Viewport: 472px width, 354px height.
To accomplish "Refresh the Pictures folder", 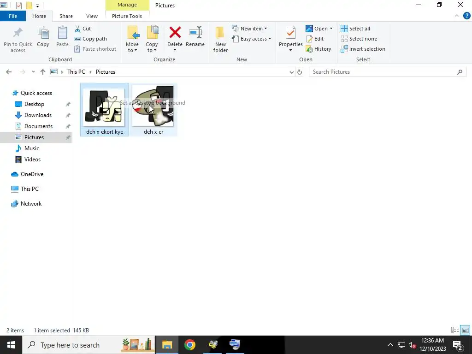I will click(300, 72).
